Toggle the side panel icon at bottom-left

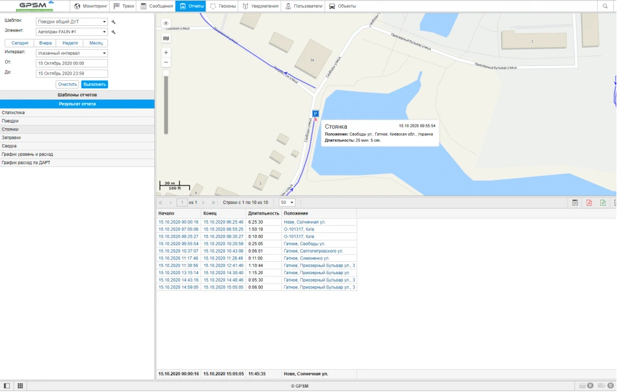click(7, 386)
